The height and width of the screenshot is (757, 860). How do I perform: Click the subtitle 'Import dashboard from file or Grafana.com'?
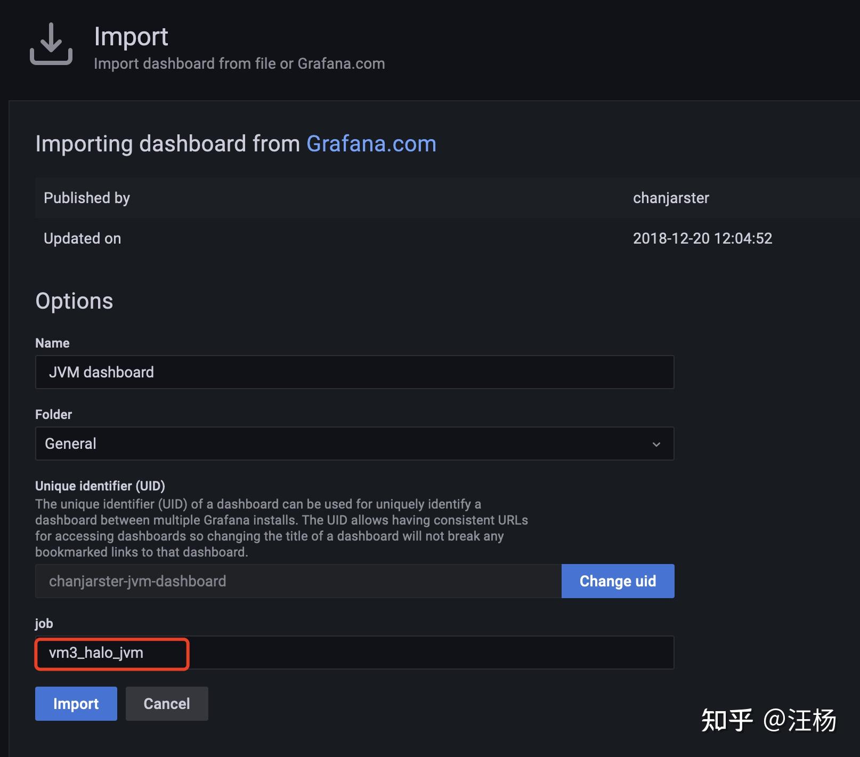[239, 63]
